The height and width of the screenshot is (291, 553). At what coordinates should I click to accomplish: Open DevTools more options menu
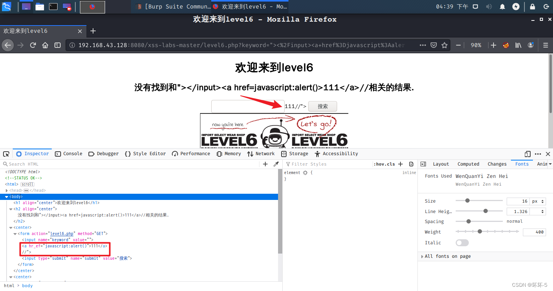click(538, 154)
